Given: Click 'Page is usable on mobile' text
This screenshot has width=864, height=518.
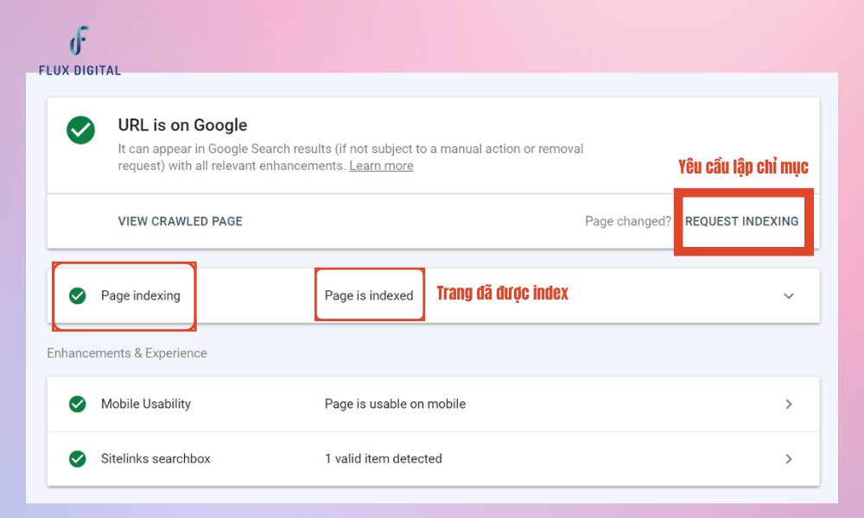Looking at the screenshot, I should tap(395, 404).
